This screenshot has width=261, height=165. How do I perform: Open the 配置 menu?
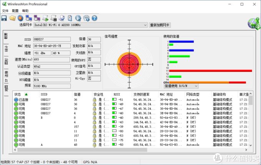pyautogui.click(x=15, y=11)
